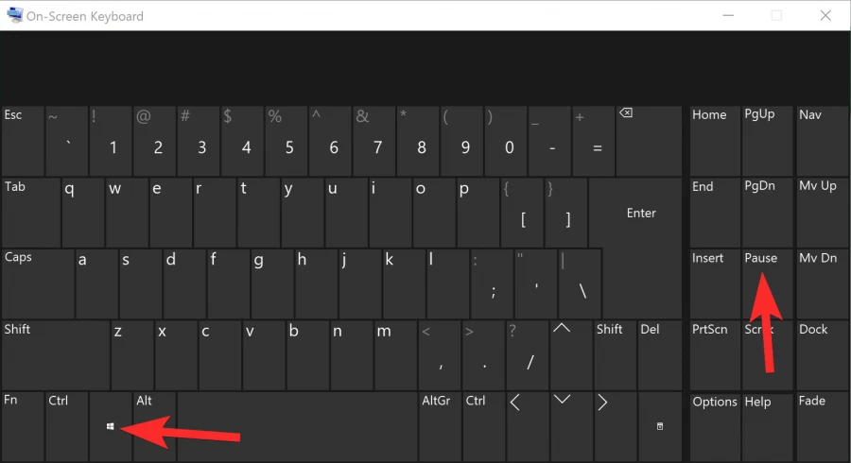Click the Nav mode key

coord(821,139)
